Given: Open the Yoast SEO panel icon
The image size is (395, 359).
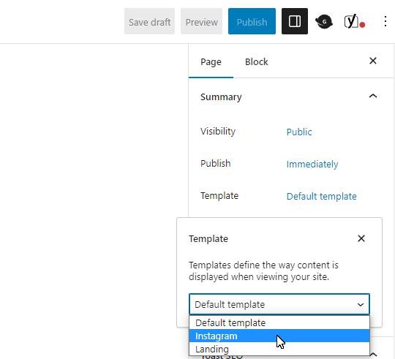Looking at the screenshot, I should [355, 22].
